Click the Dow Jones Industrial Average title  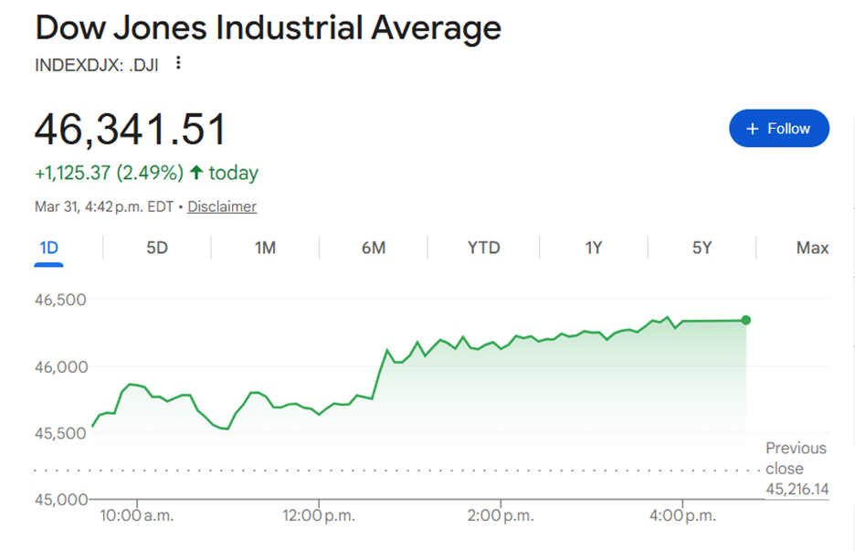coord(268,28)
